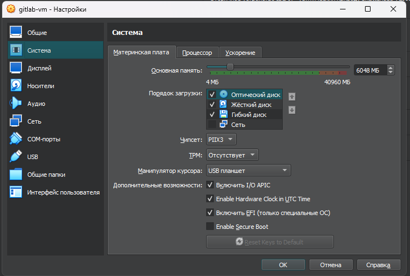
Task: Move selected boot device up with arrow
Action: [292, 97]
